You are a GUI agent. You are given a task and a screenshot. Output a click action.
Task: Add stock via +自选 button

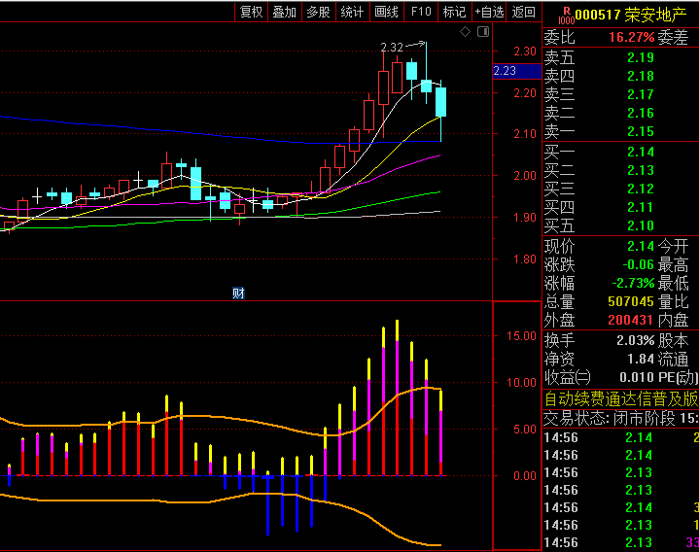[489, 12]
